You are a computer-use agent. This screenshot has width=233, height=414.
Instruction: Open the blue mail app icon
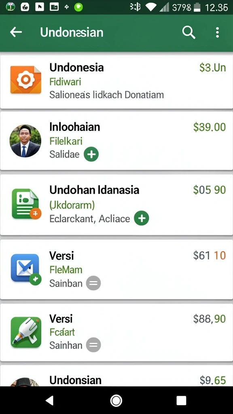tap(25, 269)
